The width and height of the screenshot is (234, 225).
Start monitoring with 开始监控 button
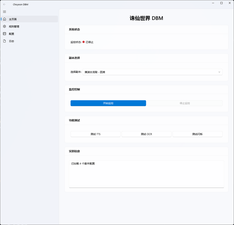tap(108, 103)
